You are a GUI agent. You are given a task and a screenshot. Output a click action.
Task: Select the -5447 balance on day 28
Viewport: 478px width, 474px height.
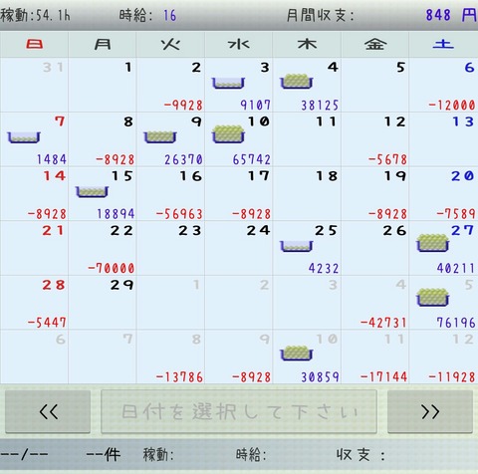[x=47, y=323]
